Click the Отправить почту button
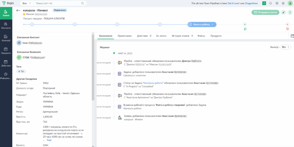The width and height of the screenshot is (294, 147). click(x=265, y=12)
